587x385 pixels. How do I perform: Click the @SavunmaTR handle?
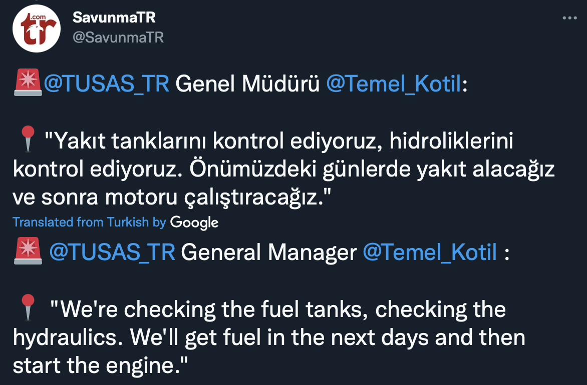click(118, 37)
